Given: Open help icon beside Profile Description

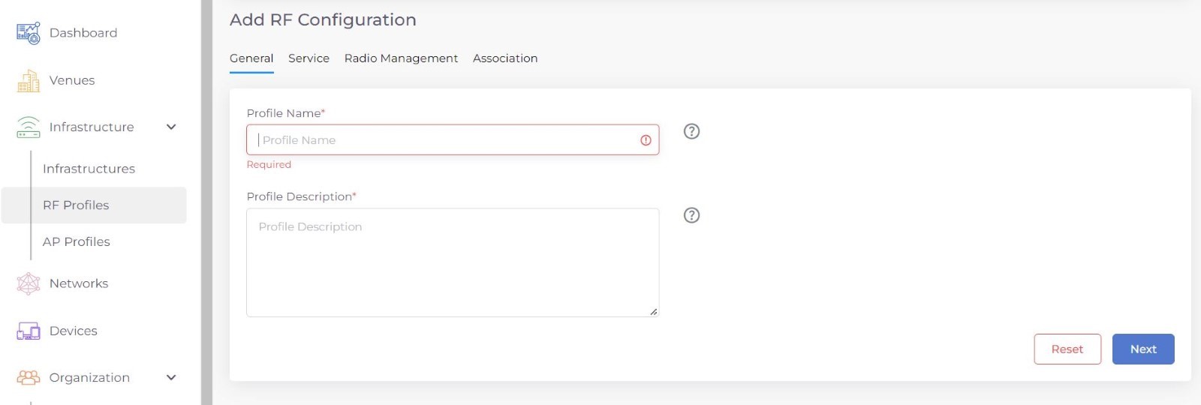Looking at the screenshot, I should pos(691,215).
